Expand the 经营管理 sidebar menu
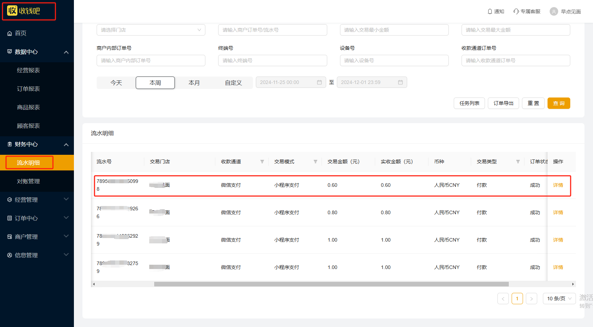The height and width of the screenshot is (327, 593). 37,200
